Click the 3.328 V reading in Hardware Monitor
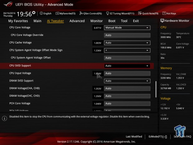The image size is (193, 145). click(164, 119)
